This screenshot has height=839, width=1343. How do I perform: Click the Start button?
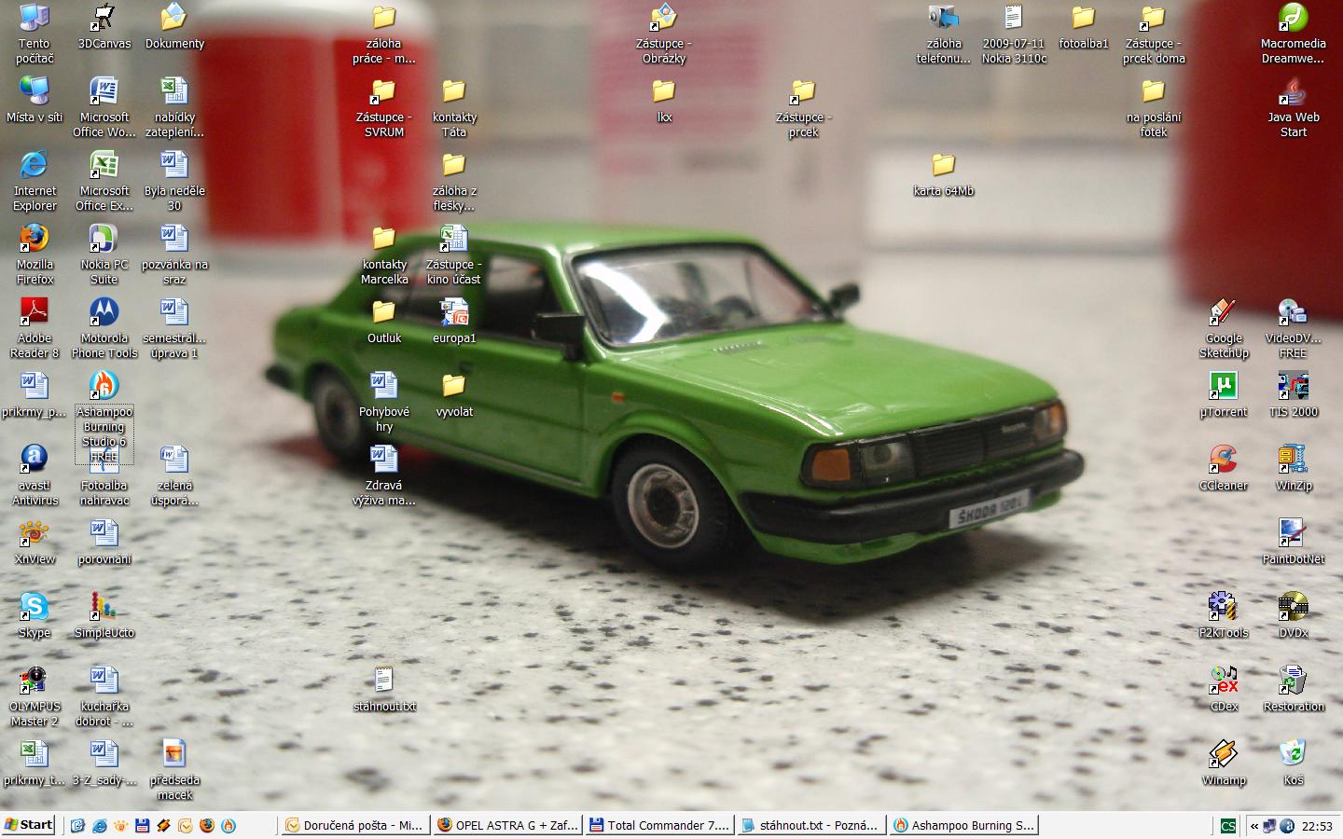pyautogui.click(x=29, y=825)
